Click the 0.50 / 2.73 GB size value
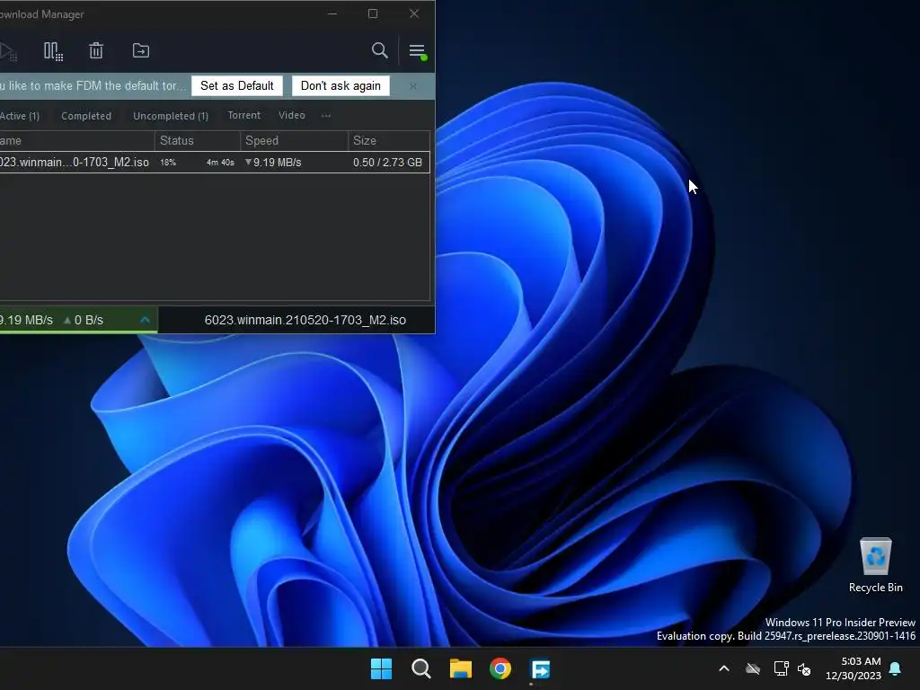Viewport: 920px width, 690px height. tap(387, 163)
